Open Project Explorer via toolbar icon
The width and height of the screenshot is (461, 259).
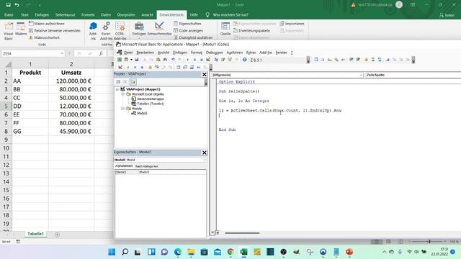pos(216,60)
